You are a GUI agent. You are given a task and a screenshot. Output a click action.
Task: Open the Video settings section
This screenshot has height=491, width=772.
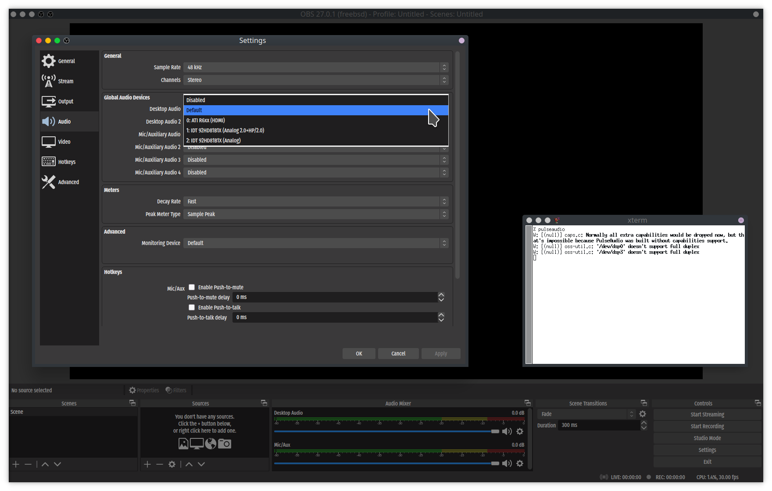64,142
